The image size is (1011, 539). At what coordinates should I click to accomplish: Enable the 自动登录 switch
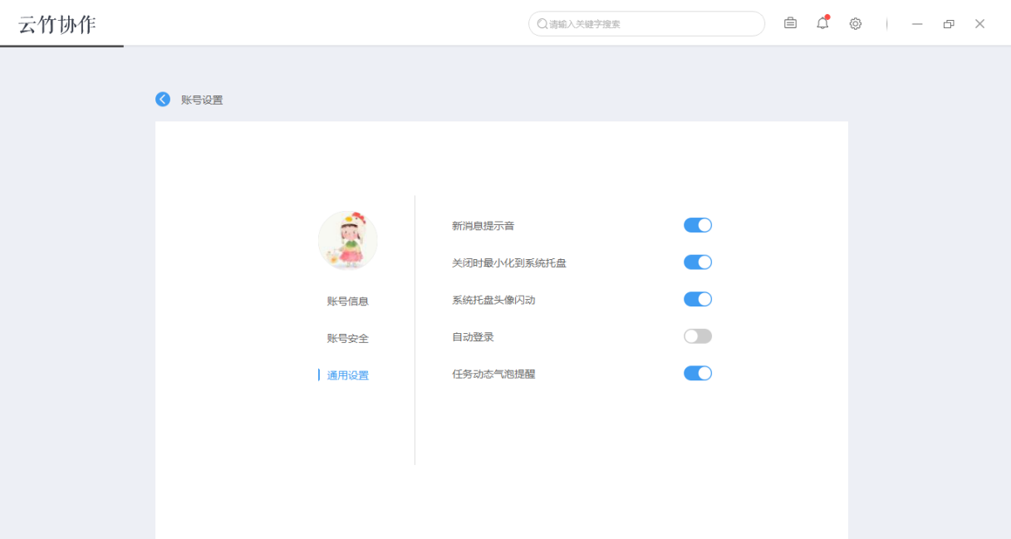click(698, 336)
